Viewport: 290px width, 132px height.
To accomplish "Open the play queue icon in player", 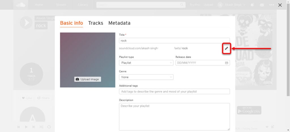I will coord(272,127).
